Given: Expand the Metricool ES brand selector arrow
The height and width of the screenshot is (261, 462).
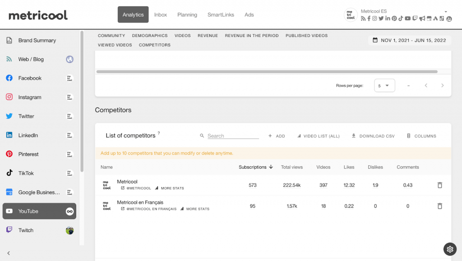Looking at the screenshot, I should [x=446, y=12].
